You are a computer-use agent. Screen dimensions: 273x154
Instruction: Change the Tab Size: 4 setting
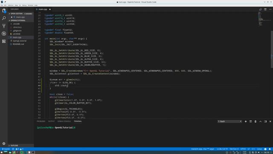[x=234, y=149]
